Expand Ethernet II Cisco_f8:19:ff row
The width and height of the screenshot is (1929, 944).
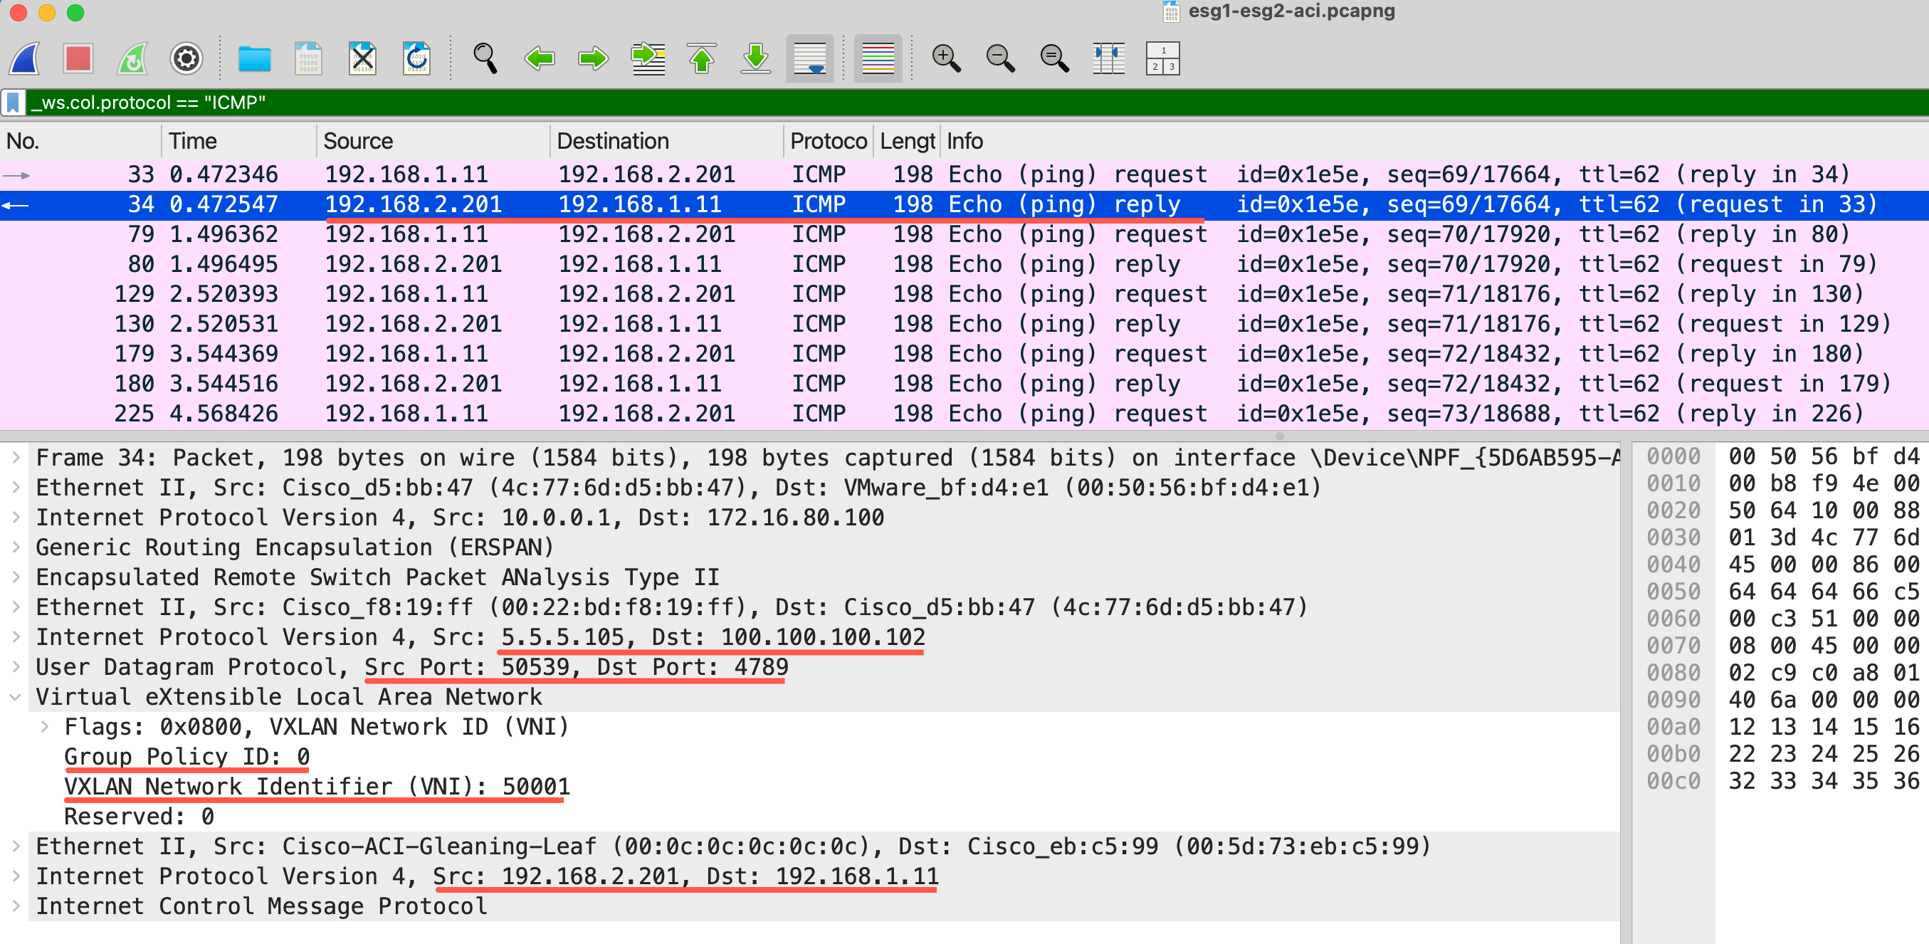coord(16,607)
